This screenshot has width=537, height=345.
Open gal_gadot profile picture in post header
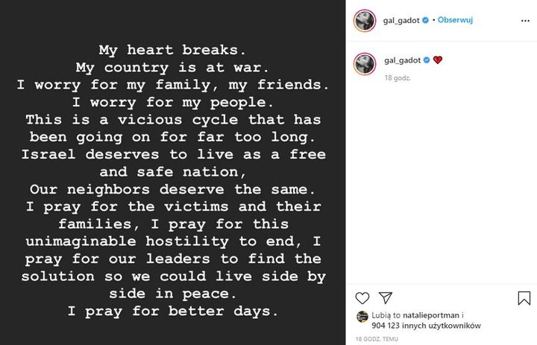(x=364, y=21)
